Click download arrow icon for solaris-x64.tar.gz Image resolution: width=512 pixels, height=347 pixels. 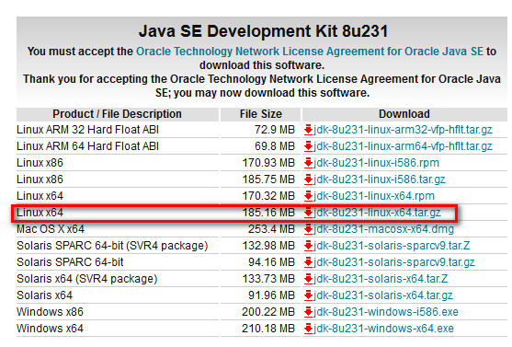[308, 295]
